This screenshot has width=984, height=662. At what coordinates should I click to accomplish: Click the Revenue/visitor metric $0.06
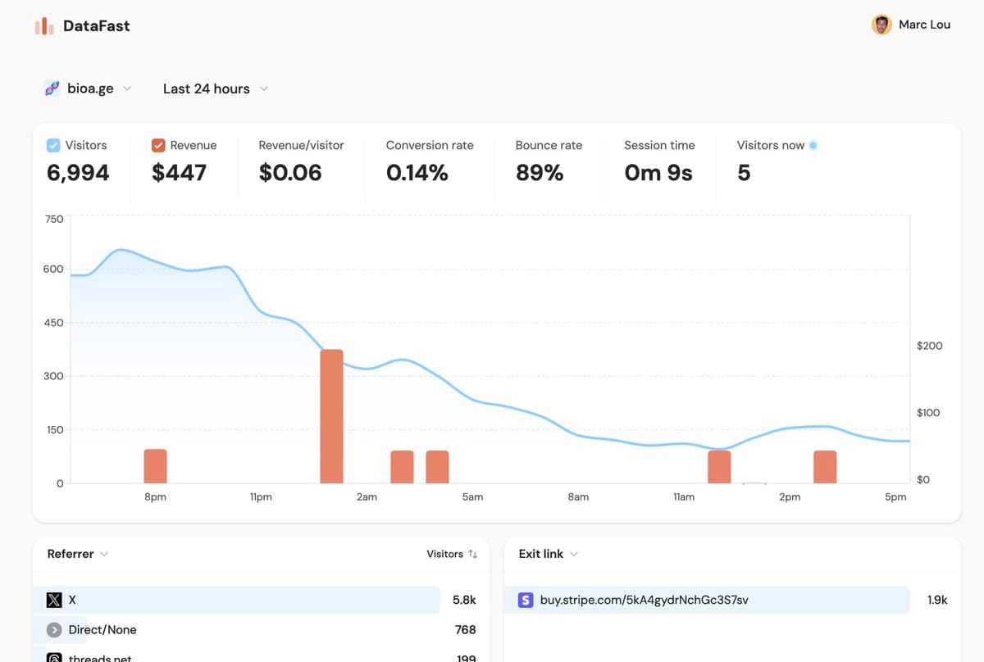290,173
